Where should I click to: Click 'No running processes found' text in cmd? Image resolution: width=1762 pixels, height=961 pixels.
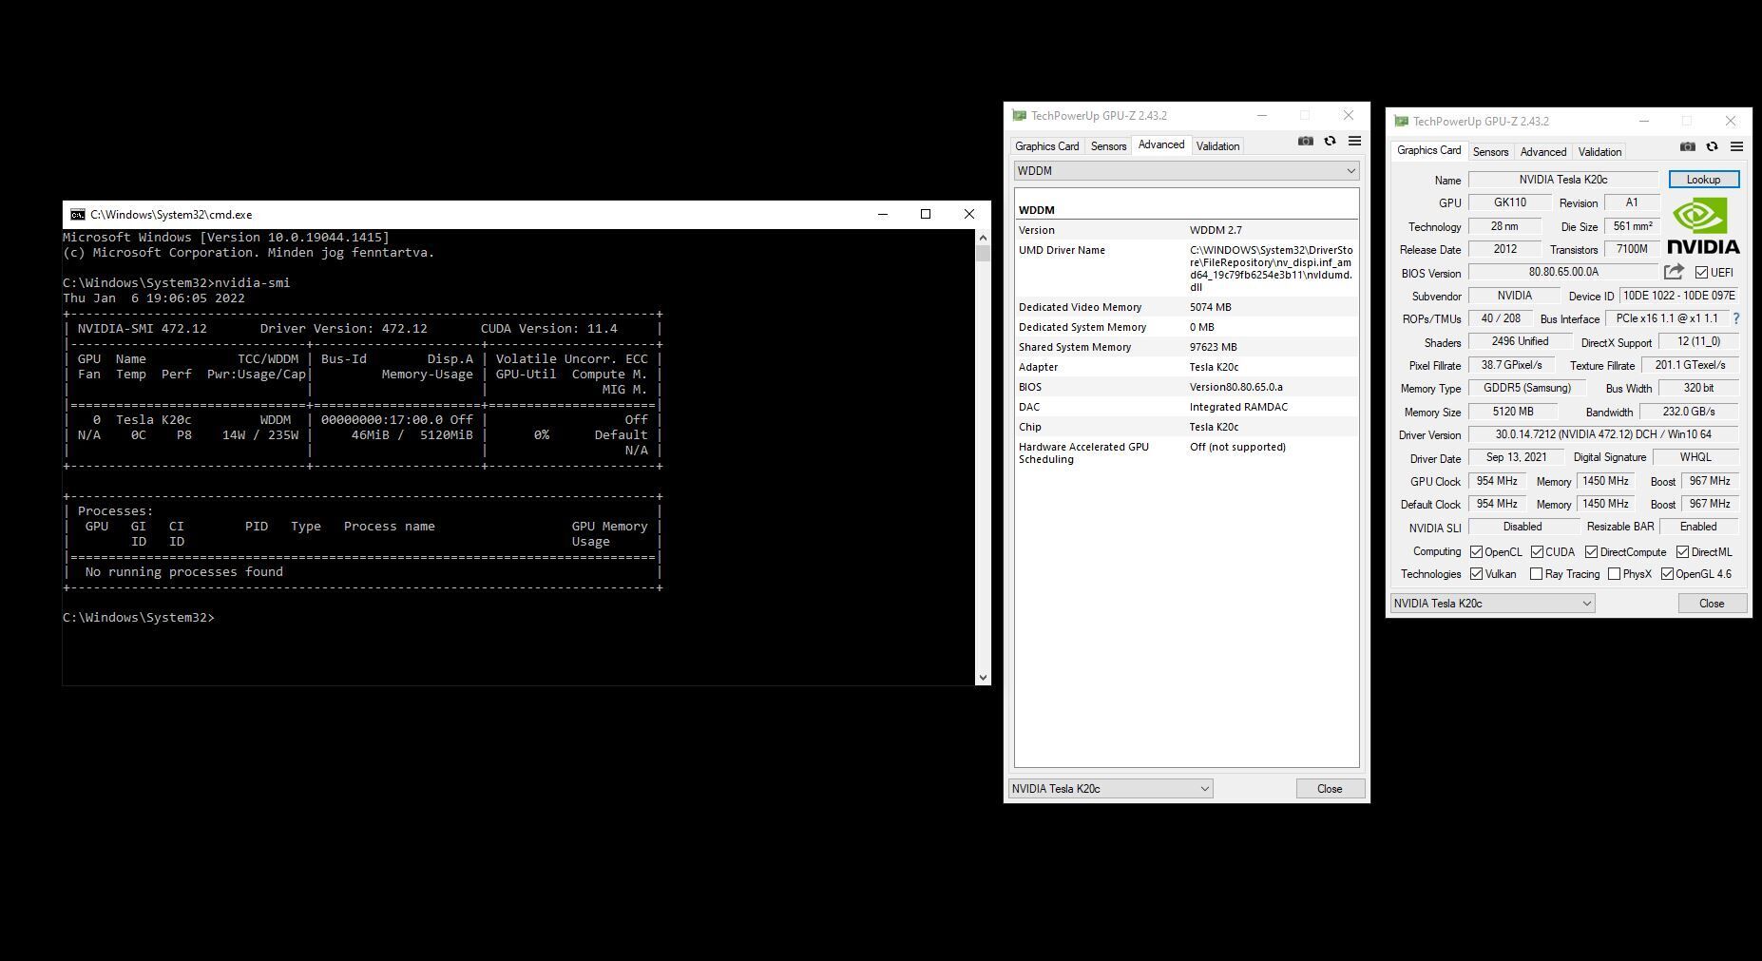point(183,572)
